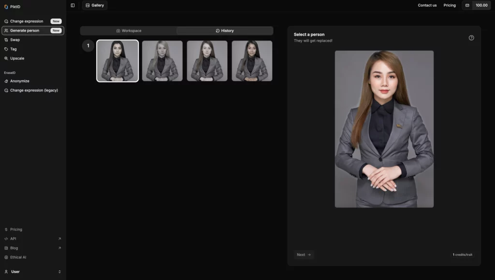Open the Gallery view
The image size is (495, 280).
pyautogui.click(x=95, y=5)
